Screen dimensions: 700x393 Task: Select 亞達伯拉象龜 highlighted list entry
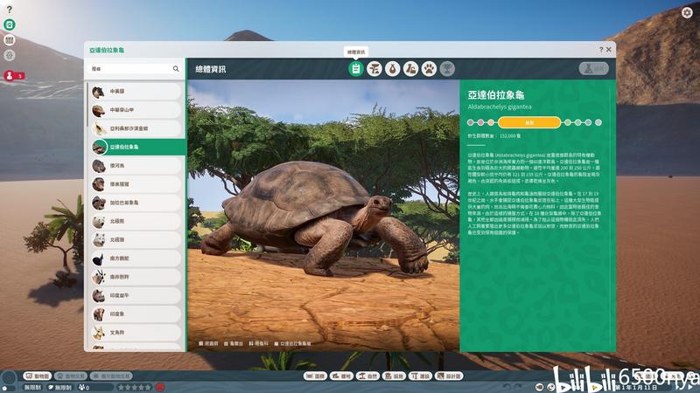[137, 147]
